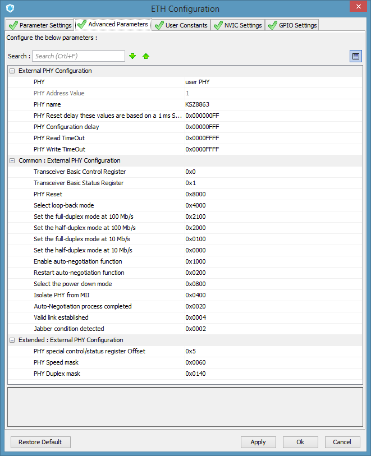Click Transceiver Basic Status Register value 0x1
Screen dimensions: 371x456
coord(191,183)
